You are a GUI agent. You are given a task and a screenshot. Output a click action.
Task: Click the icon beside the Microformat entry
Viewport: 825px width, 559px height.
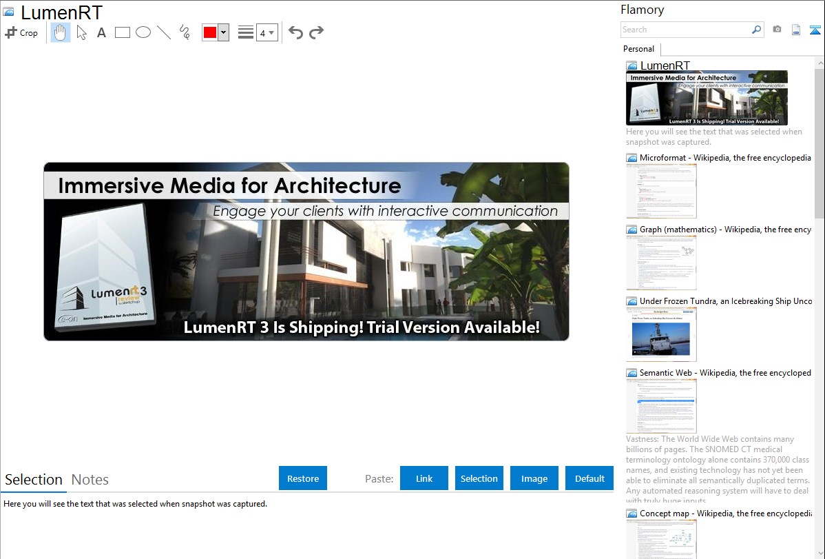(x=631, y=158)
